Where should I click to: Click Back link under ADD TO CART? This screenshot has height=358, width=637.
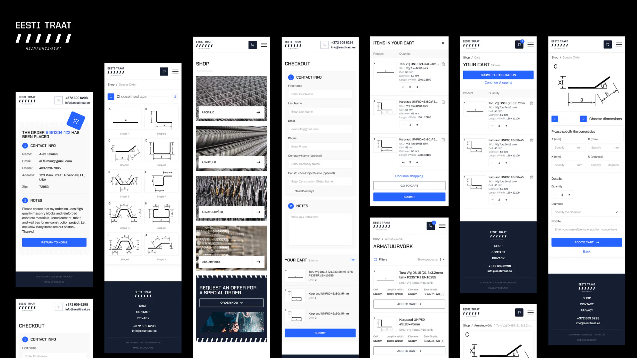click(x=587, y=252)
